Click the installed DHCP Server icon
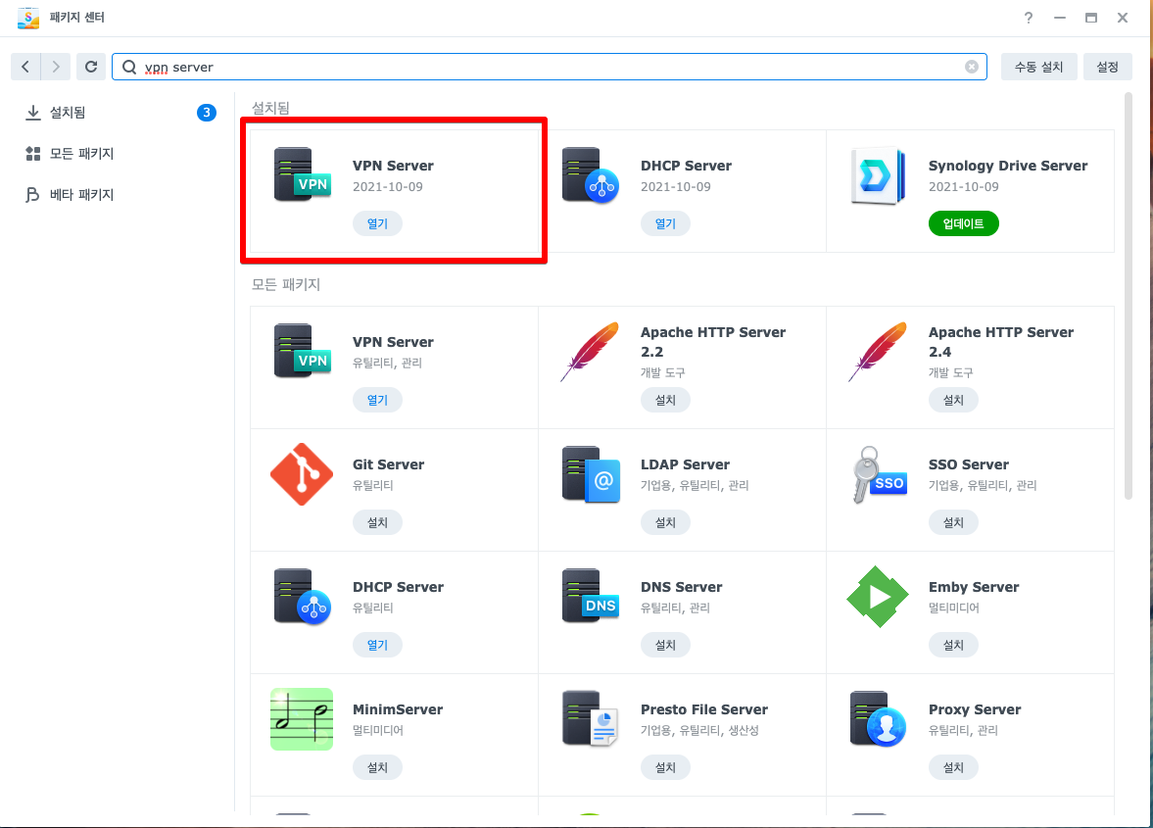 coord(591,174)
